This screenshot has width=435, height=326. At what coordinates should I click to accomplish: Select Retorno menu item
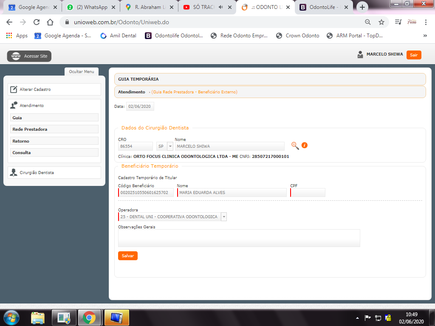click(x=54, y=141)
